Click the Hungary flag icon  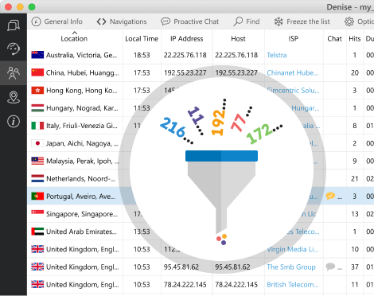(37, 108)
